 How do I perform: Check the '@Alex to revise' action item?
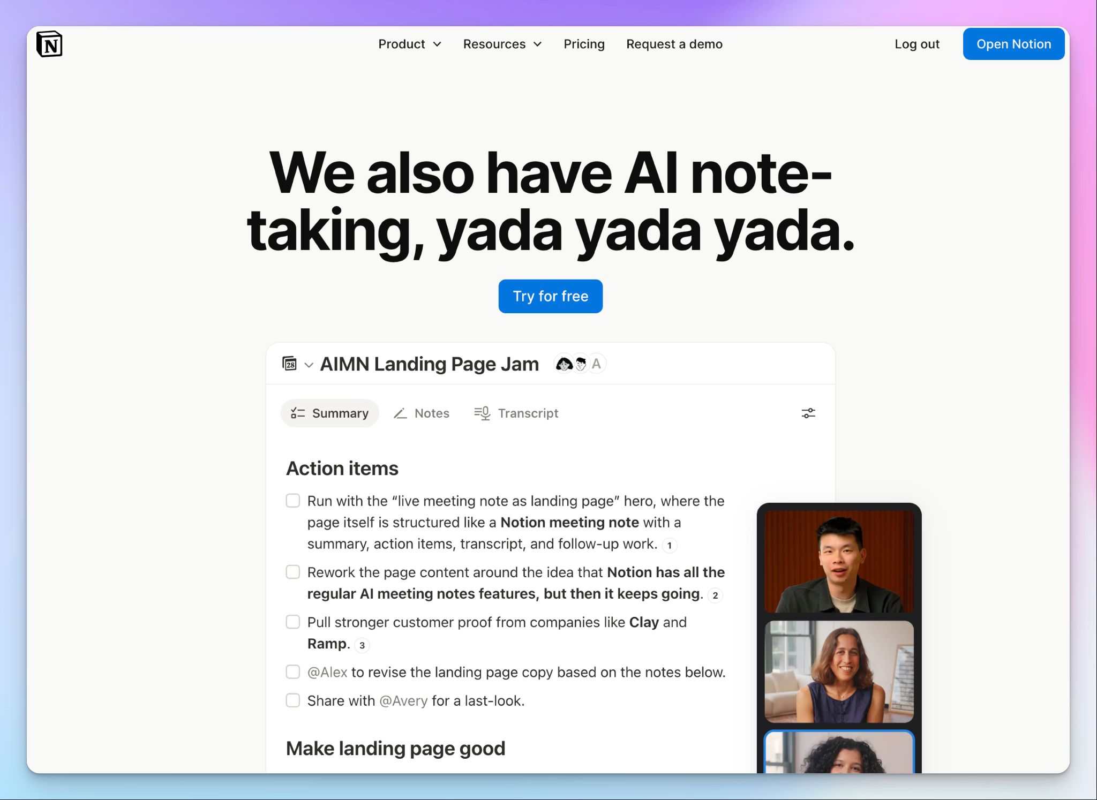(293, 671)
